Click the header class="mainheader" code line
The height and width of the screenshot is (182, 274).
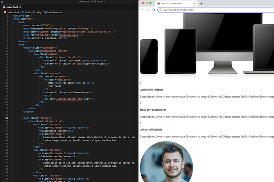[x=40, y=48]
